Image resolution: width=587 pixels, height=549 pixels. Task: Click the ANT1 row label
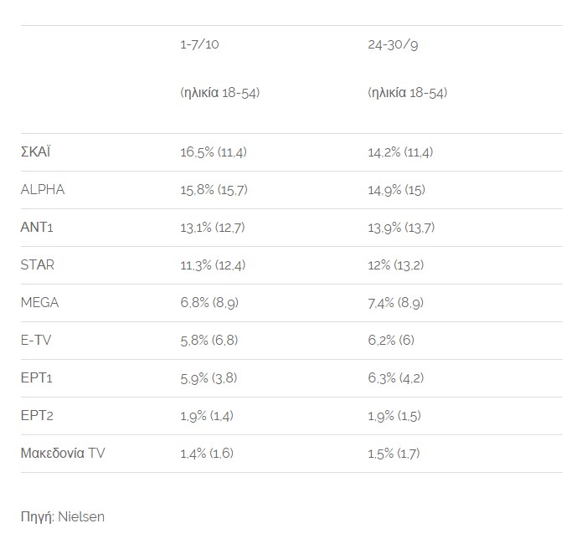37,228
